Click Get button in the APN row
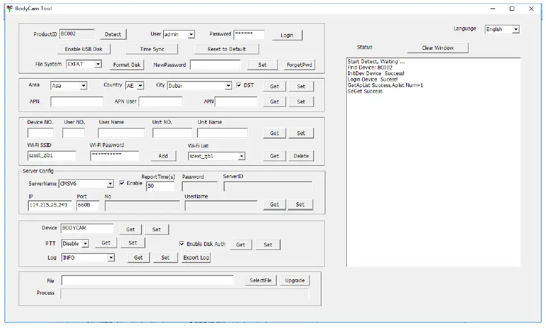 (274, 102)
